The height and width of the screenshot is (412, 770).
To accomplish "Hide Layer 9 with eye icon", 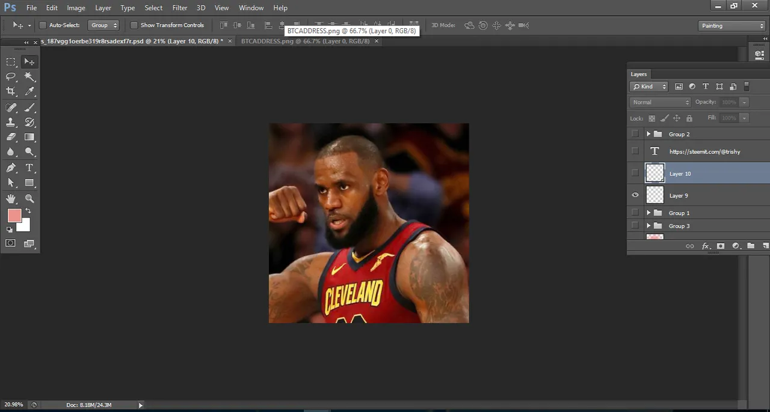I will pos(635,195).
